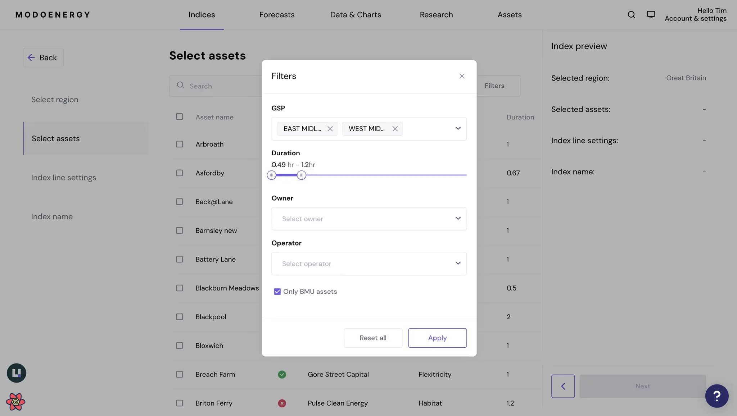Check the Blackpool row checkbox

179,317
